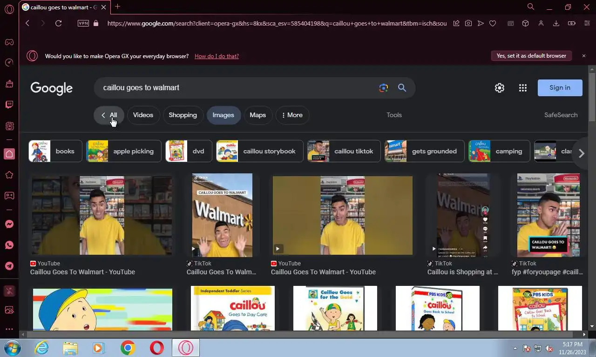This screenshot has width=596, height=357.
Task: Click the Google search box text
Action: click(x=141, y=87)
